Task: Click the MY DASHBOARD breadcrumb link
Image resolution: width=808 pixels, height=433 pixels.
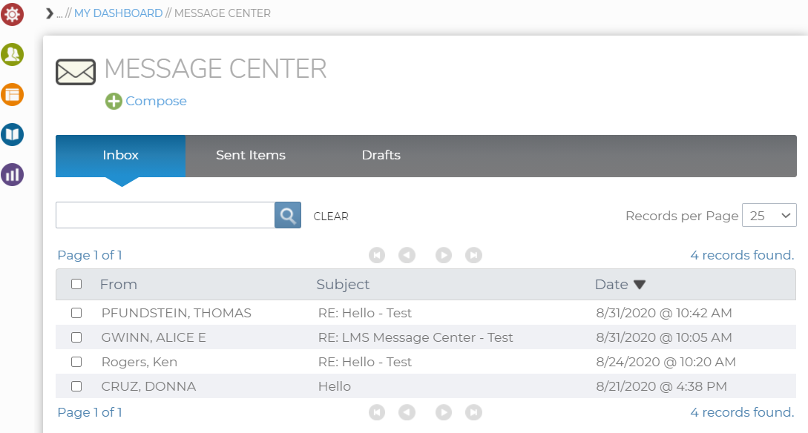Action: [x=118, y=13]
